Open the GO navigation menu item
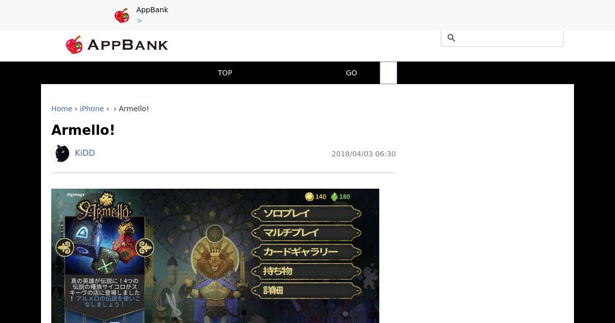The height and width of the screenshot is (323, 615). [x=351, y=73]
